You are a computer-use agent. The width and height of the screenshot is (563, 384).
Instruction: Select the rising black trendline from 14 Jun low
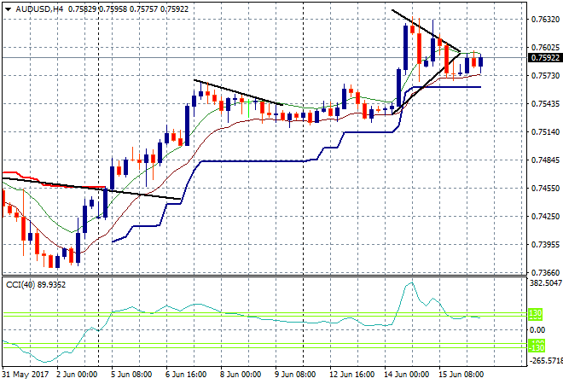[427, 84]
